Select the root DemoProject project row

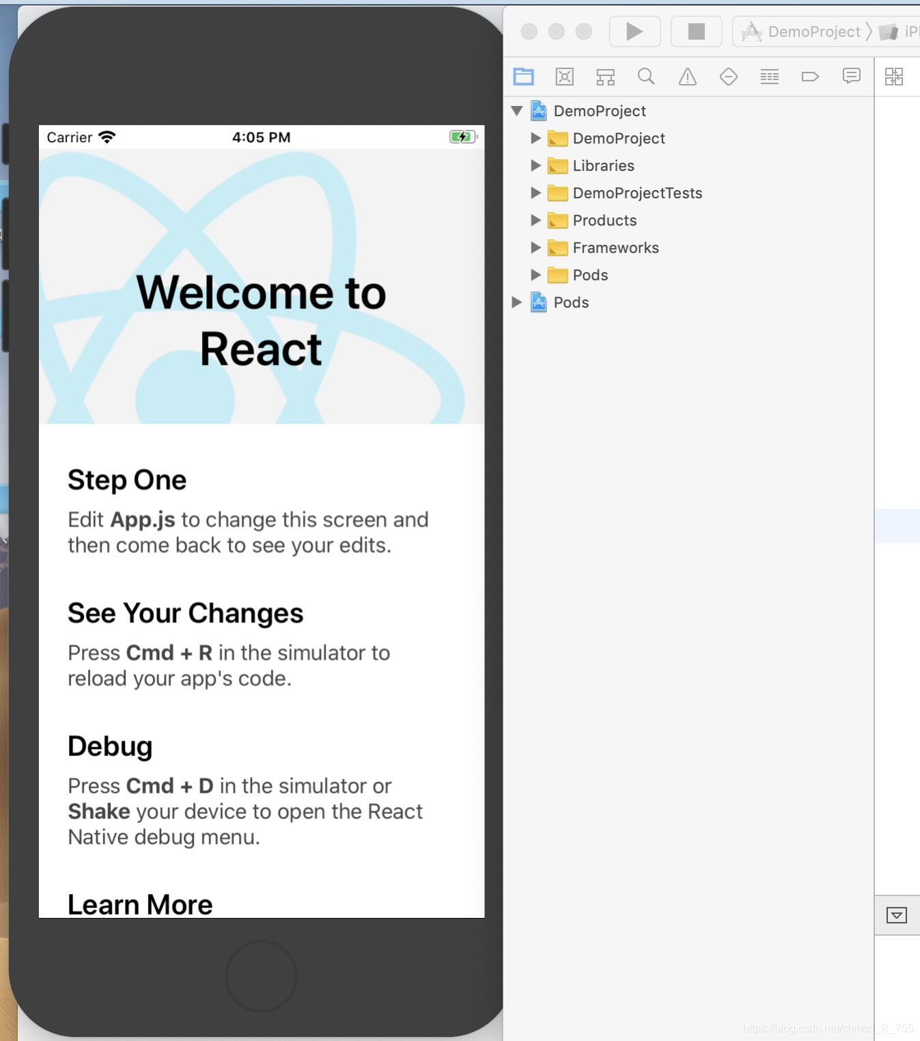point(688,111)
